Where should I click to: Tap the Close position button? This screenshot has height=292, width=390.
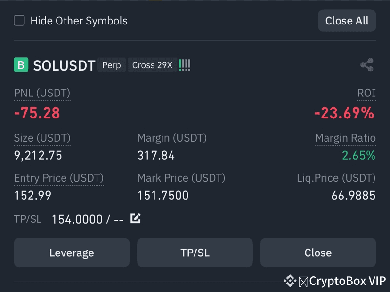(318, 253)
